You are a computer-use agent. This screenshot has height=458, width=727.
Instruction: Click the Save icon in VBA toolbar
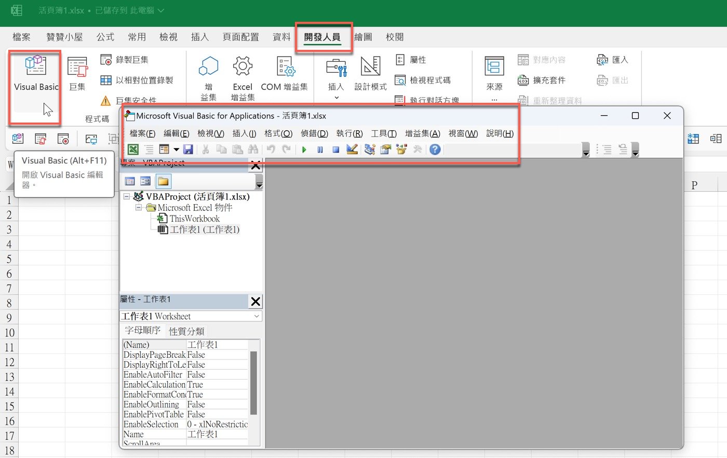(188, 150)
